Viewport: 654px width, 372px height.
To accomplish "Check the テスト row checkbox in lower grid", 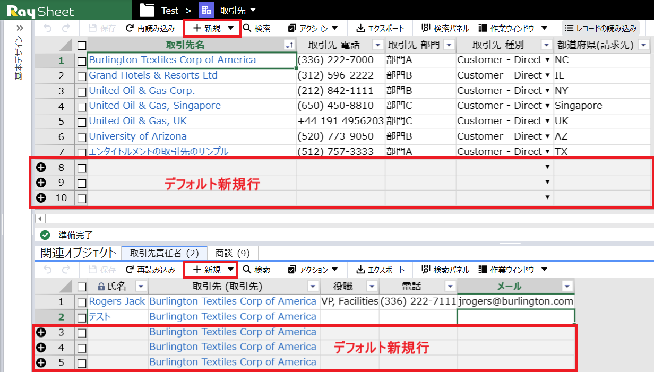I will pos(82,317).
